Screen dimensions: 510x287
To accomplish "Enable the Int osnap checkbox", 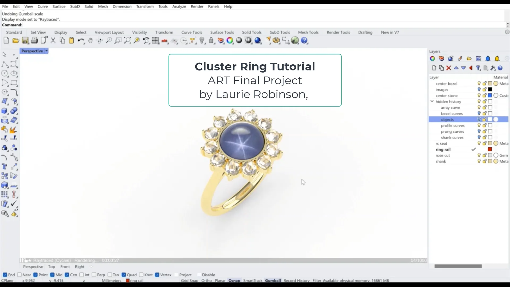I will point(82,275).
